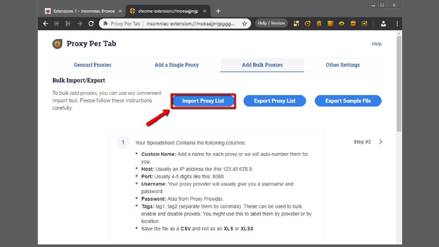The height and width of the screenshot is (247, 439).
Task: Maximize the browser window
Action: click(x=382, y=5)
